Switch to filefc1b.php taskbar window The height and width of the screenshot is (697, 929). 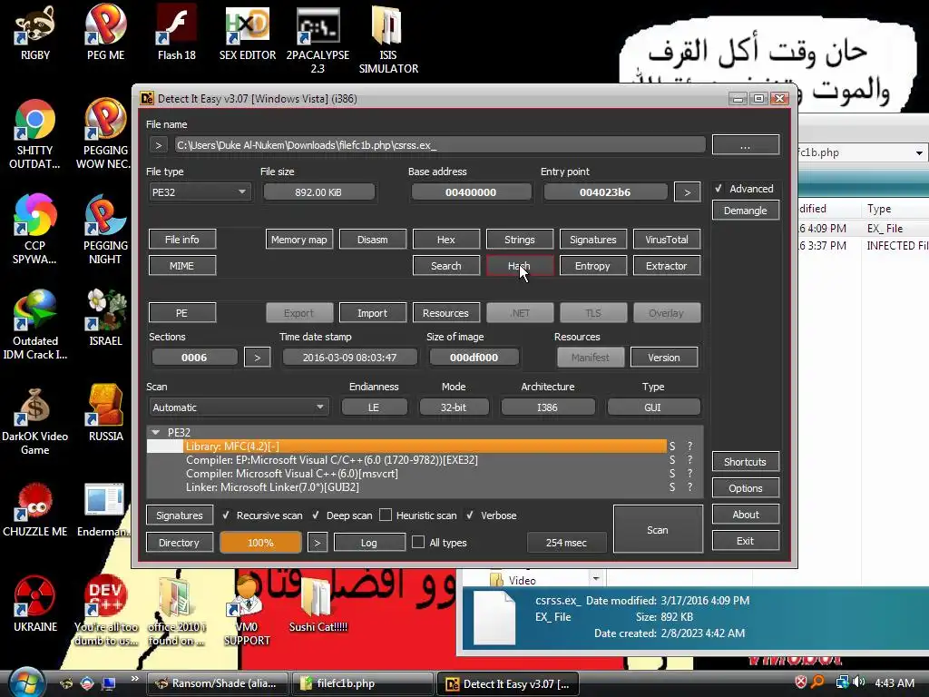click(x=362, y=683)
